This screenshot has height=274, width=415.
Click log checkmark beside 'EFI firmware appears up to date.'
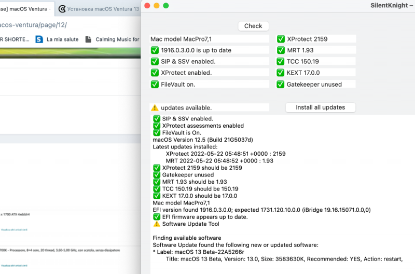(157, 217)
